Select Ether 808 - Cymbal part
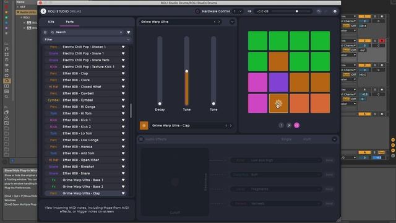396x223 pixels. 86,100
